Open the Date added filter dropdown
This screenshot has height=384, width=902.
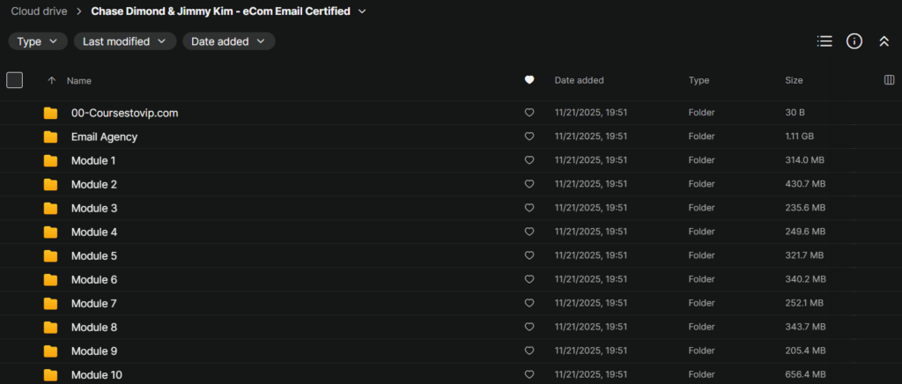228,41
